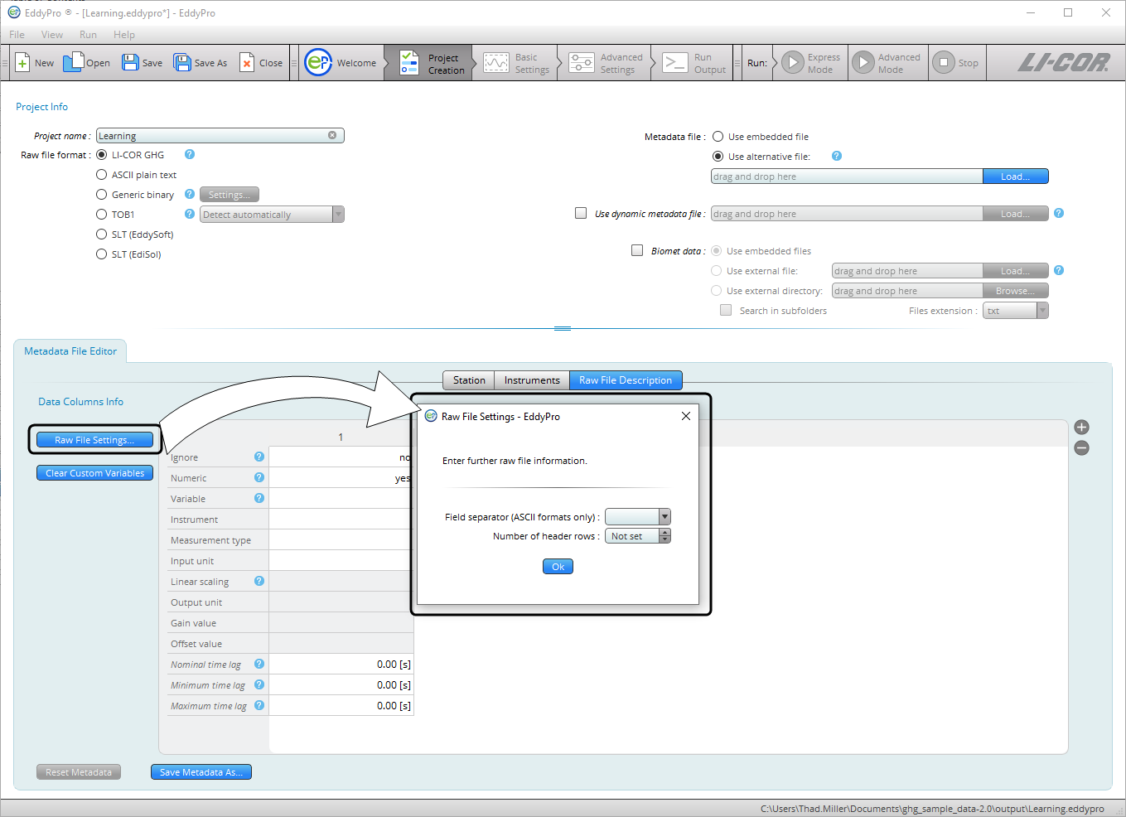Open the Field separator dropdown

click(637, 517)
